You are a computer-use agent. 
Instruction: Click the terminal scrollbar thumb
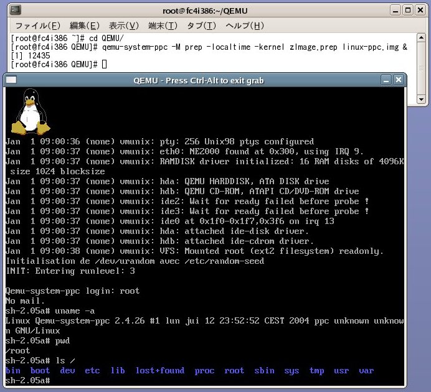pyautogui.click(x=421, y=68)
